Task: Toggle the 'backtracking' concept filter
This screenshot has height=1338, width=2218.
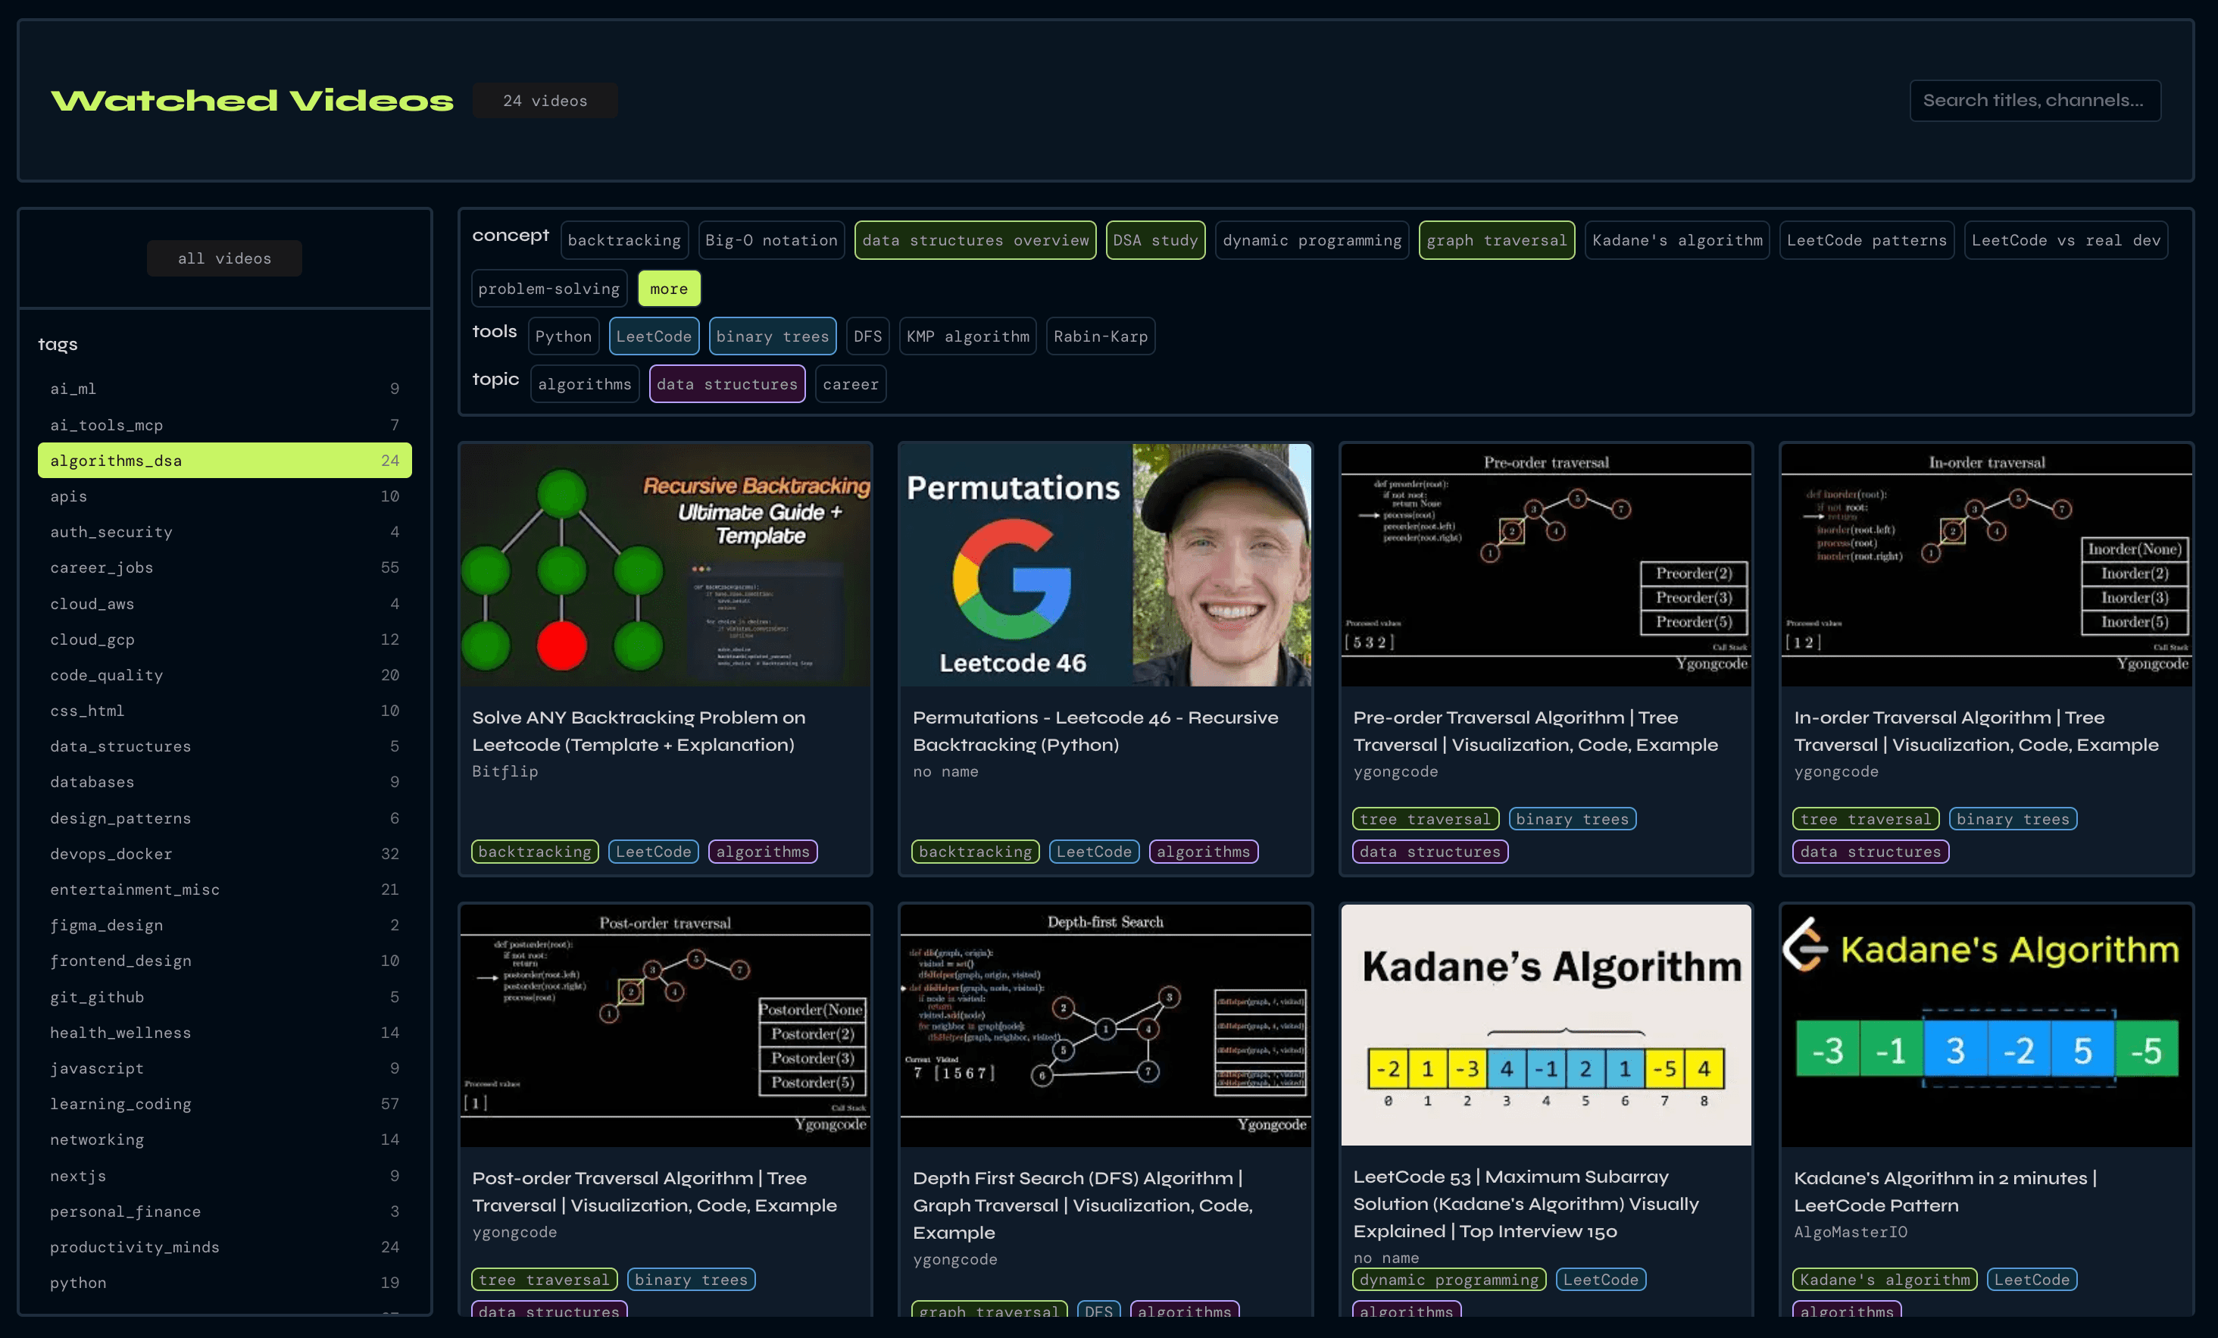Action: [624, 240]
